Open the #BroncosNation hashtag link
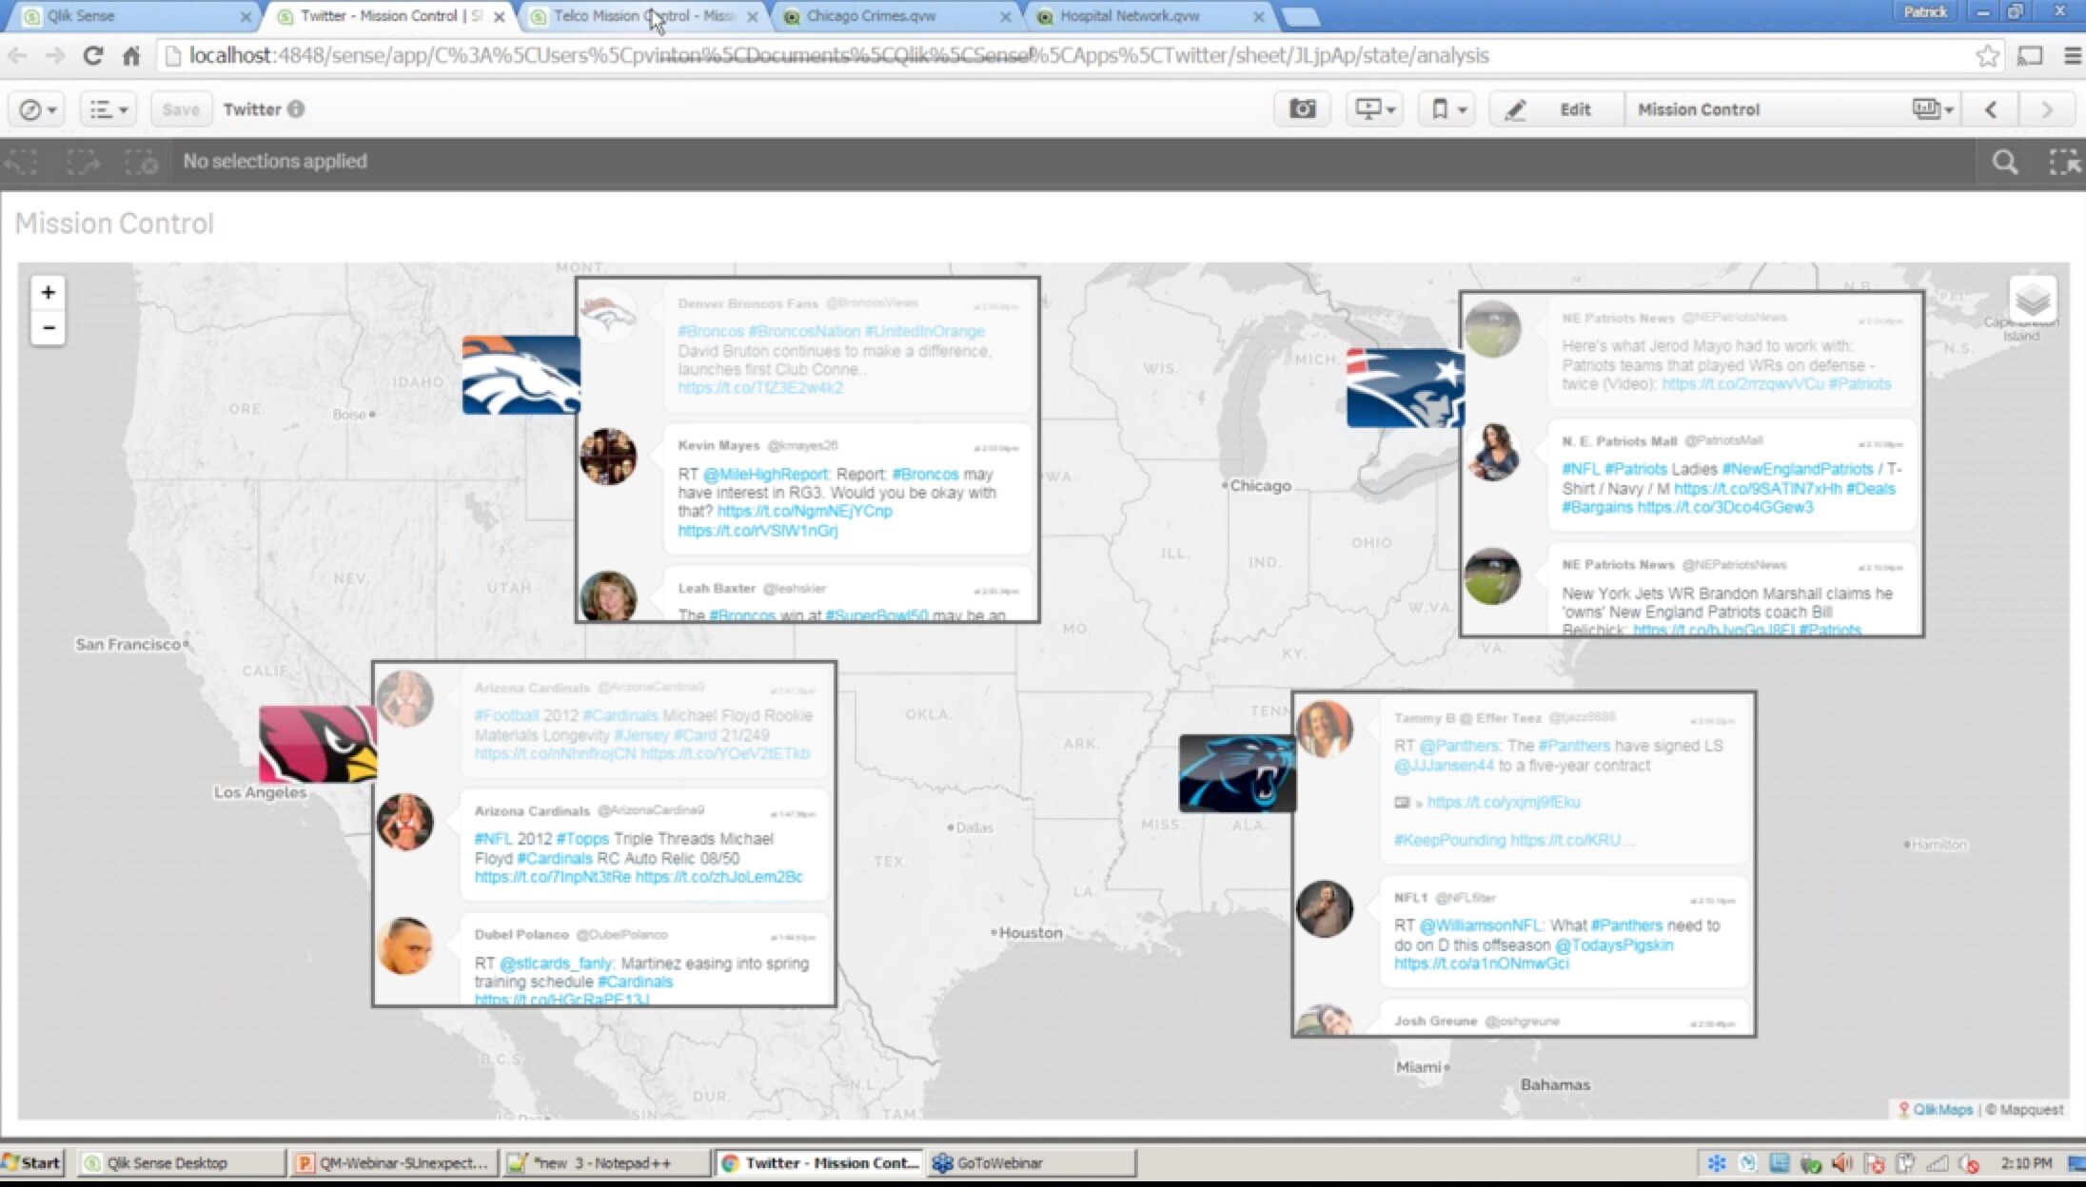 (x=804, y=331)
